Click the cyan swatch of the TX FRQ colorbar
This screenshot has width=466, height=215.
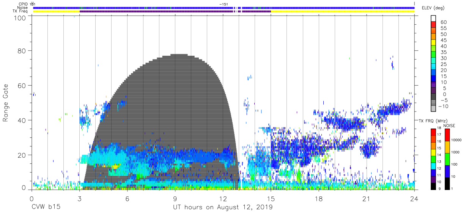[433, 166]
